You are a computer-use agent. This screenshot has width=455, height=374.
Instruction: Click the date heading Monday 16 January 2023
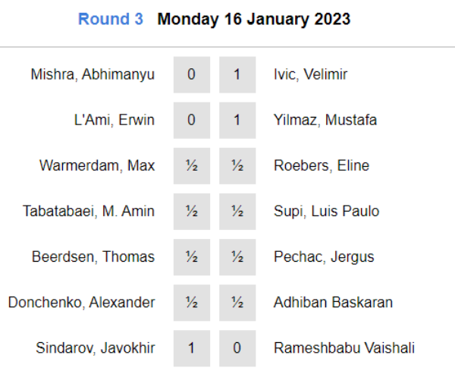click(254, 20)
